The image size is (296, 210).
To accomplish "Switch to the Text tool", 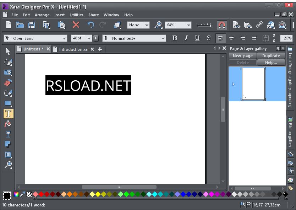I will pos(8,113).
